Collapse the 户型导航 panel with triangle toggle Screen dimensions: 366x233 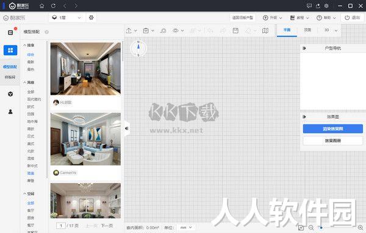point(304,48)
